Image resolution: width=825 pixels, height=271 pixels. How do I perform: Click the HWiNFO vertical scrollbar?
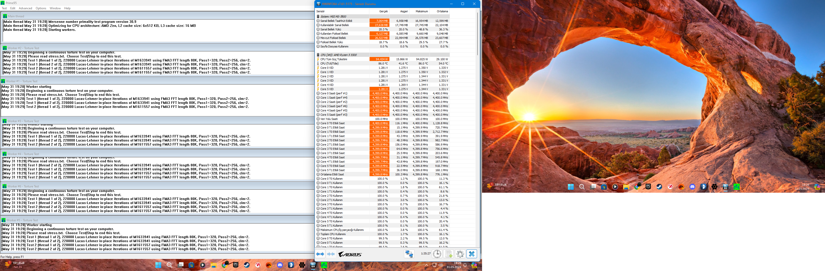tap(478, 34)
